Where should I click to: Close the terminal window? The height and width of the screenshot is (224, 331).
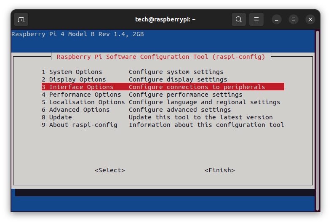(x=310, y=19)
